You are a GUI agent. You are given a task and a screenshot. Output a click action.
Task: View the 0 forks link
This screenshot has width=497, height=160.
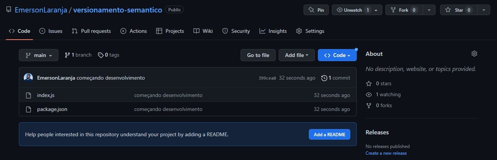379,105
